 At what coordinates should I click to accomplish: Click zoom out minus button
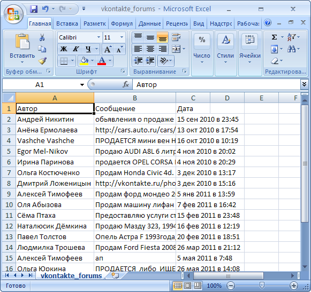coord(231,286)
